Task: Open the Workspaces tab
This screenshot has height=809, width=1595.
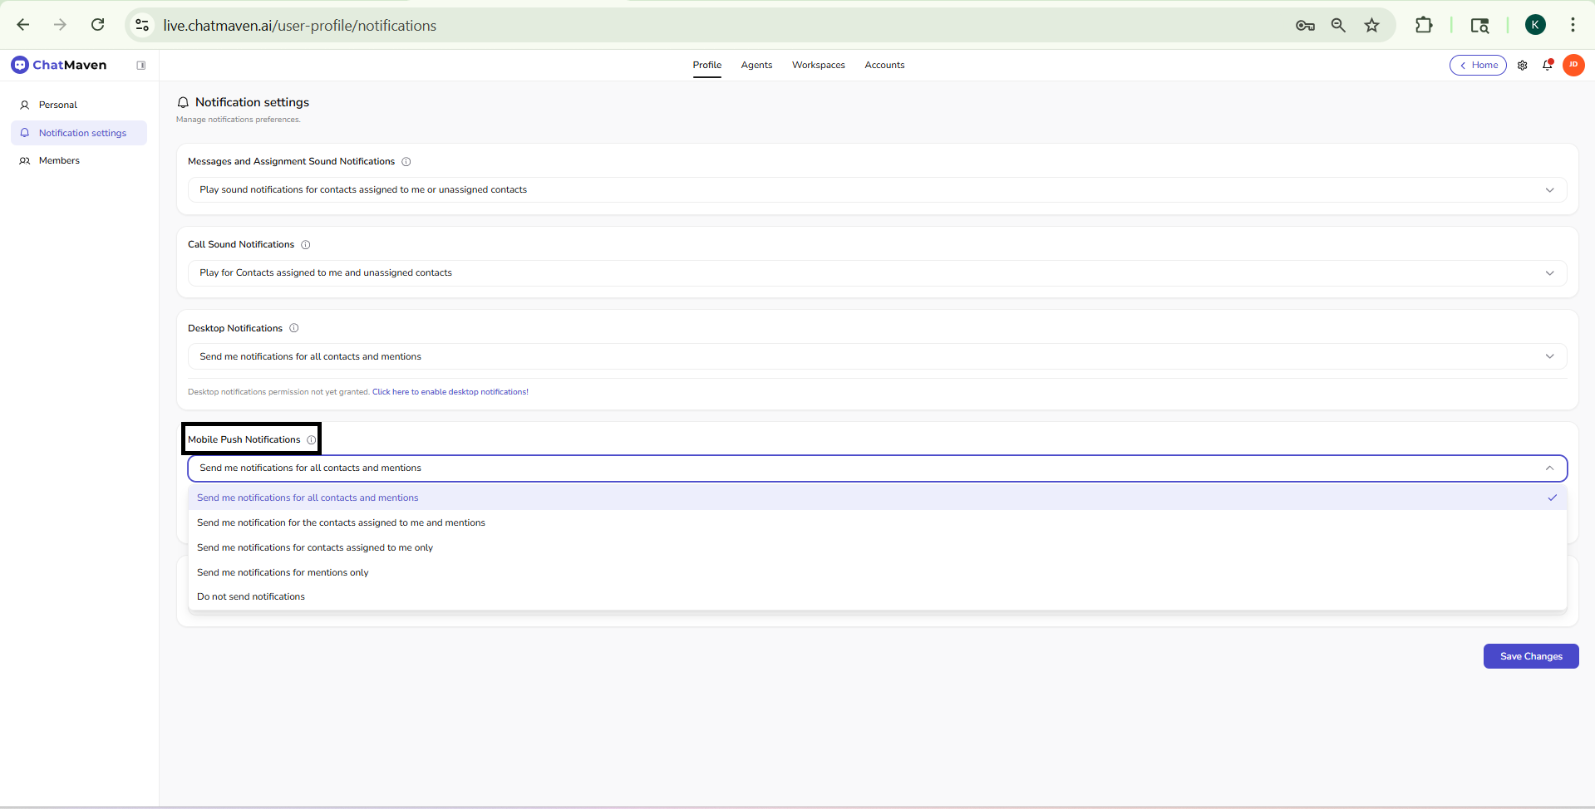Action: click(x=818, y=66)
